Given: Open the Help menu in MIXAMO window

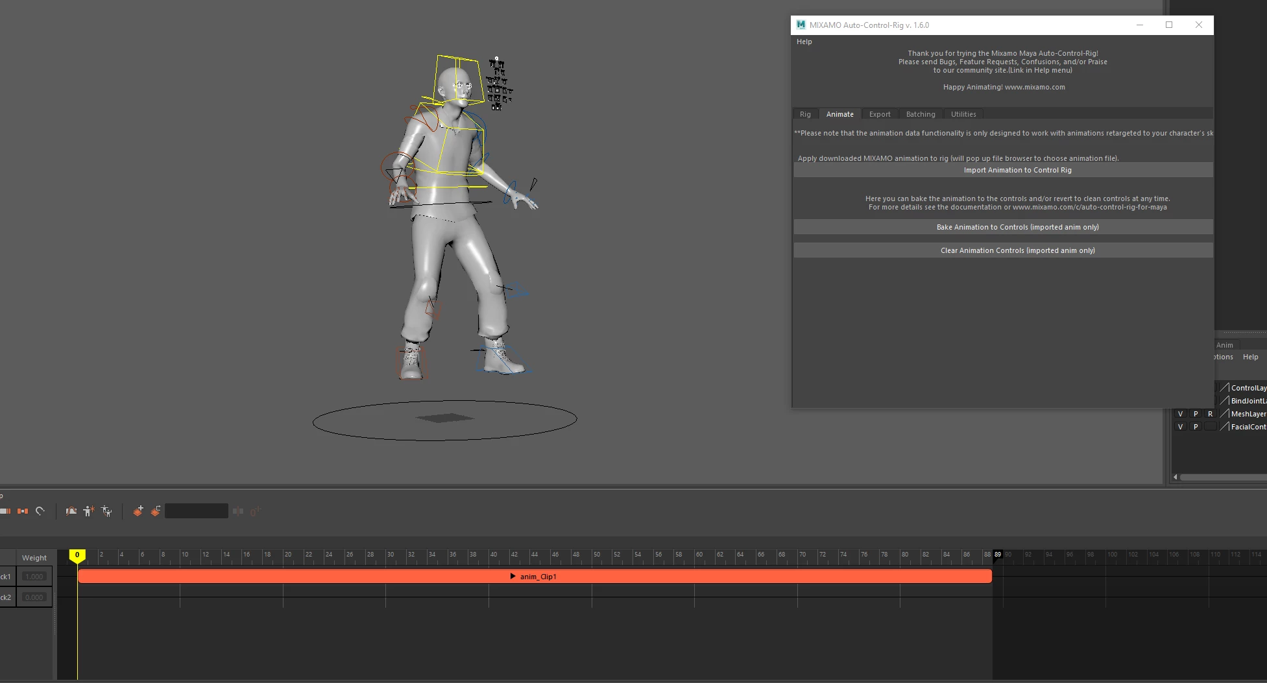Looking at the screenshot, I should point(804,42).
